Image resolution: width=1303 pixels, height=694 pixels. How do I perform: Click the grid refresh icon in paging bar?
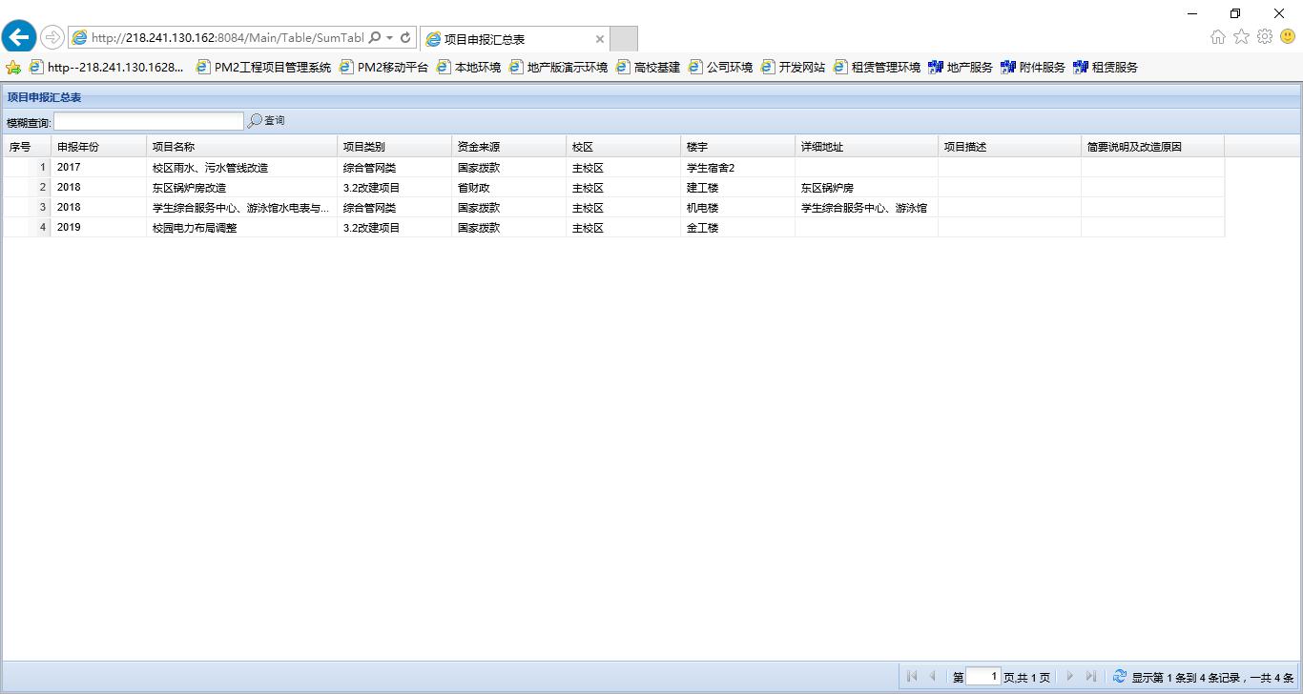1120,676
